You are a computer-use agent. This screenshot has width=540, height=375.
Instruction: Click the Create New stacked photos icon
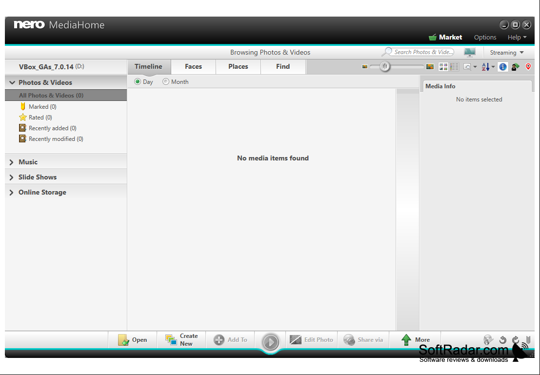click(x=171, y=339)
